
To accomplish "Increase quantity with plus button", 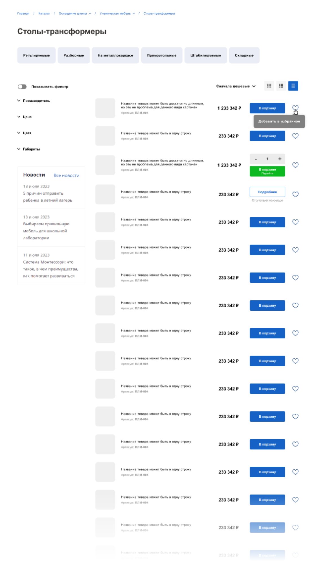I will (280, 159).
